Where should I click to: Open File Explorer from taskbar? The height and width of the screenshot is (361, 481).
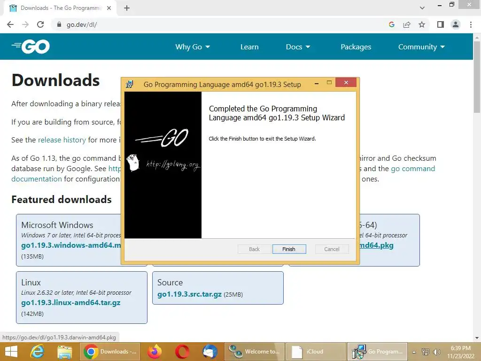(64, 352)
